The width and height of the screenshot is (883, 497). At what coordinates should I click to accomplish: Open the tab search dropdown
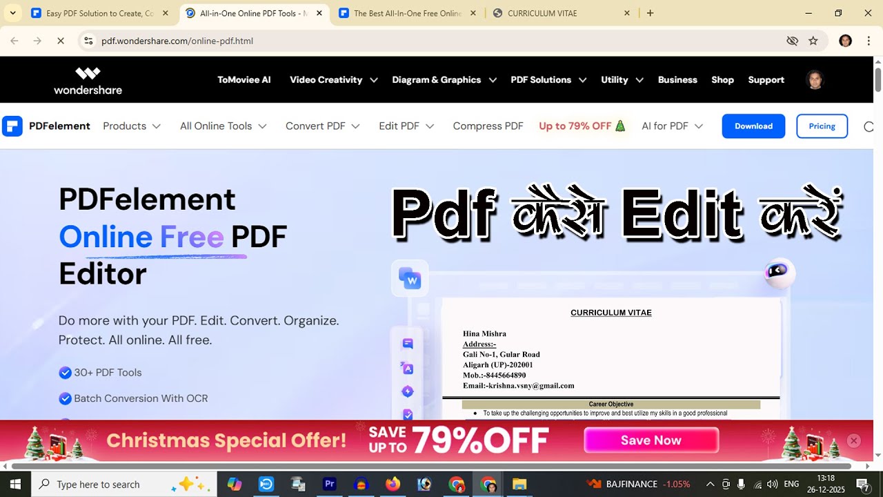tap(12, 13)
